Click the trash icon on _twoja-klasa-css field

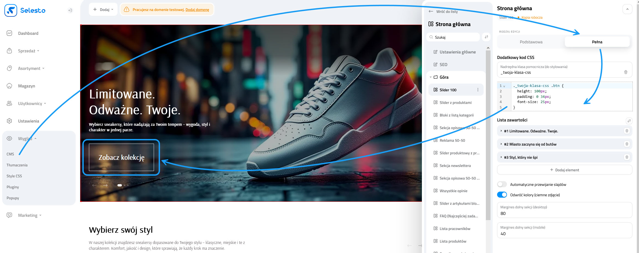click(626, 72)
